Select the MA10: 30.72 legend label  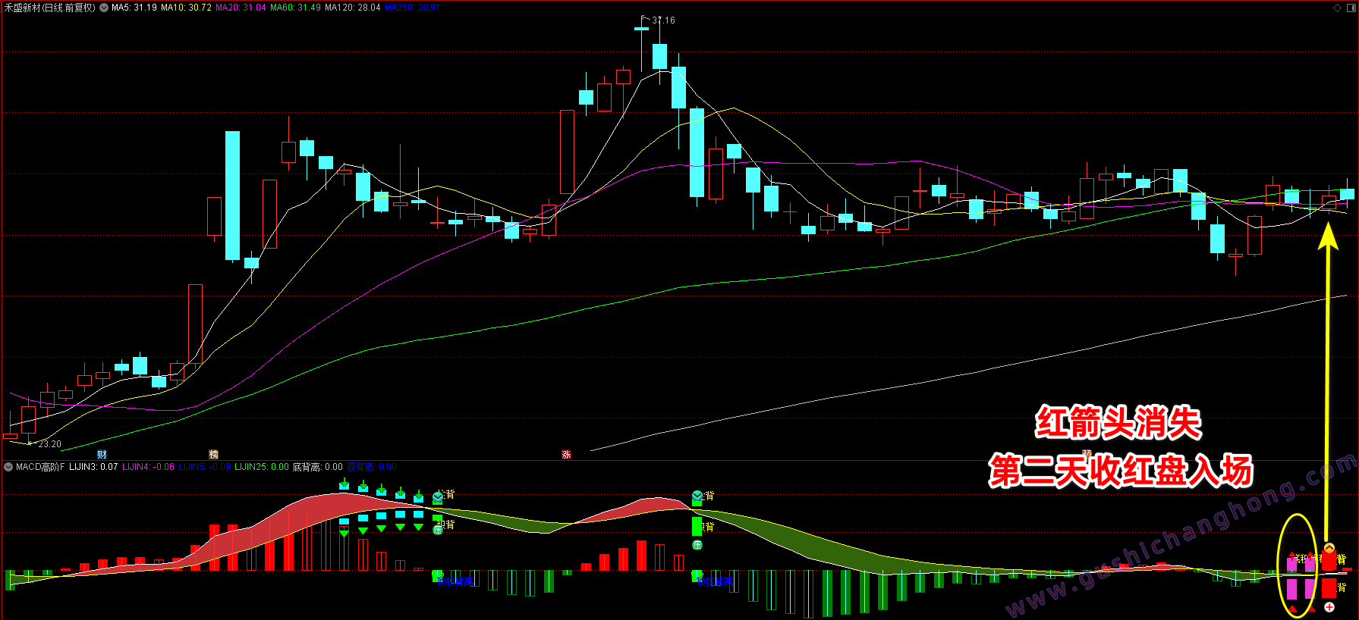(x=186, y=8)
